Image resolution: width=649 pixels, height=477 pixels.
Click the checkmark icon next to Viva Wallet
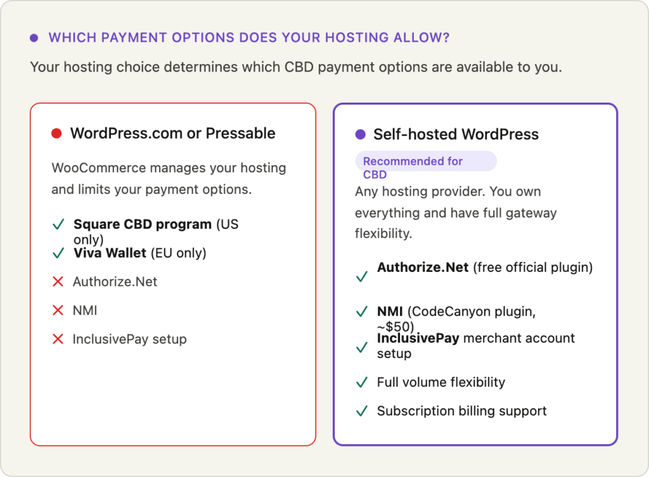[58, 253]
